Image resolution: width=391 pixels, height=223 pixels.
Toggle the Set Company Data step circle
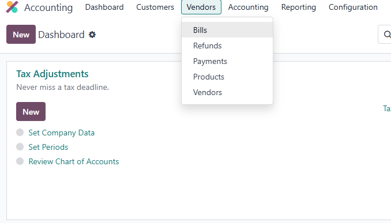pyautogui.click(x=20, y=133)
